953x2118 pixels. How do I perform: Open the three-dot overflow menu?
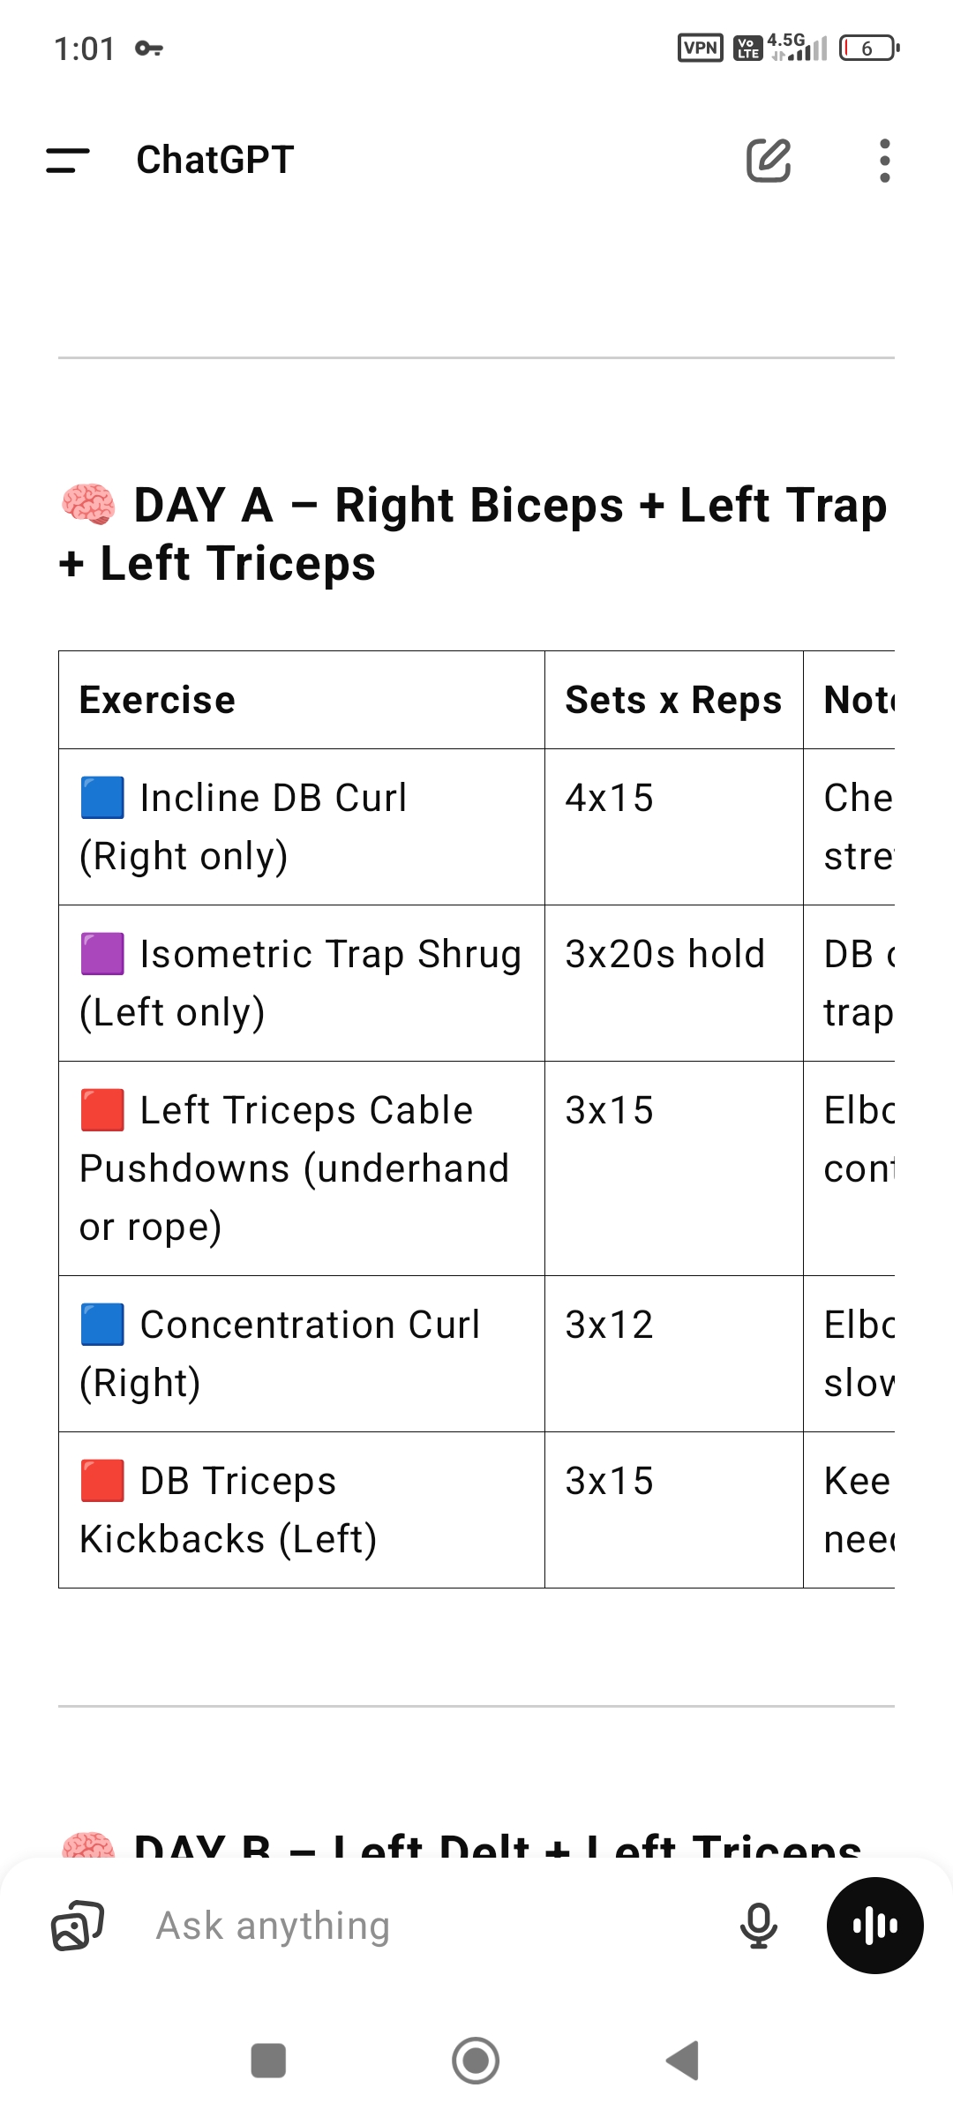[885, 161]
